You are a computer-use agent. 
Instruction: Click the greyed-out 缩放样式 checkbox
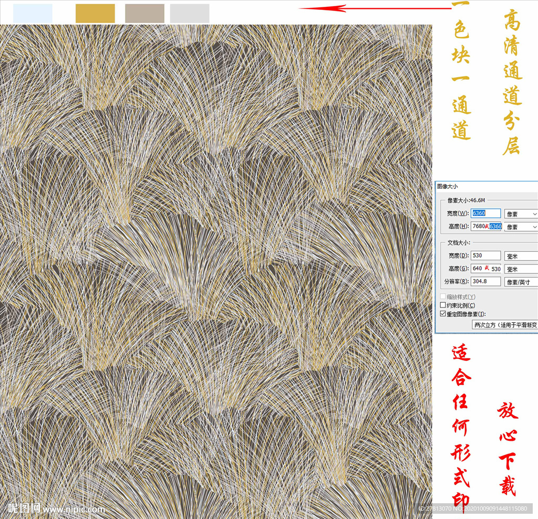(x=442, y=297)
